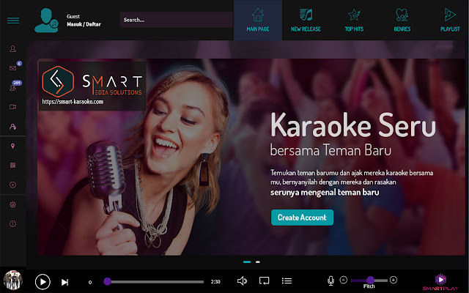The width and height of the screenshot is (469, 293).
Task: Open the Playlist tab
Action: pyautogui.click(x=450, y=20)
